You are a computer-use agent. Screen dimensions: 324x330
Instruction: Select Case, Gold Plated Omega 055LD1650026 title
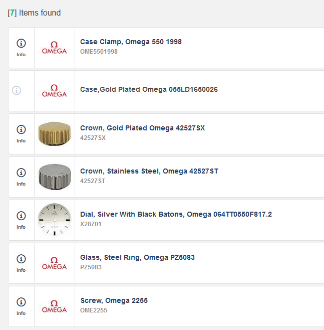[149, 90]
